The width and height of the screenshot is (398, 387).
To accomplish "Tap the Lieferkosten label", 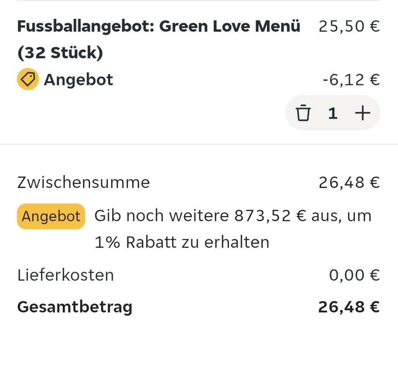I will [x=65, y=275].
